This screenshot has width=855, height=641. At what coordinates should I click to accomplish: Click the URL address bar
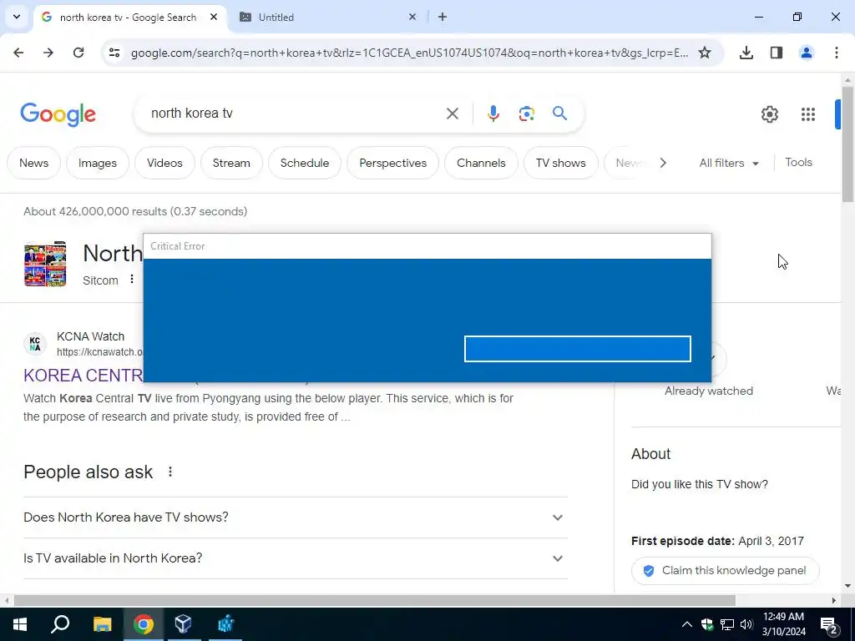pos(409,53)
